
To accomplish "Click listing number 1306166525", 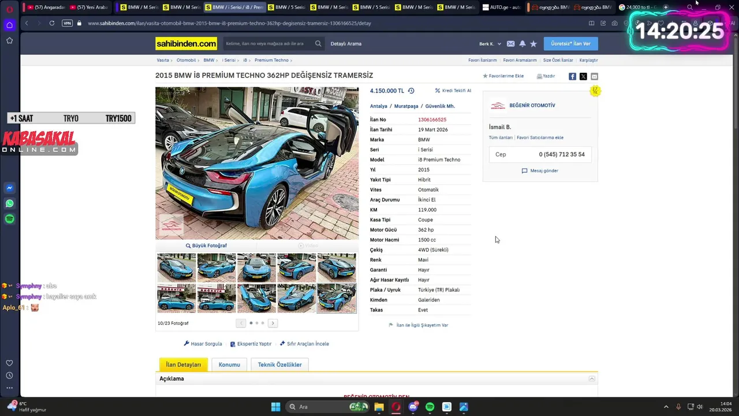I will [432, 120].
